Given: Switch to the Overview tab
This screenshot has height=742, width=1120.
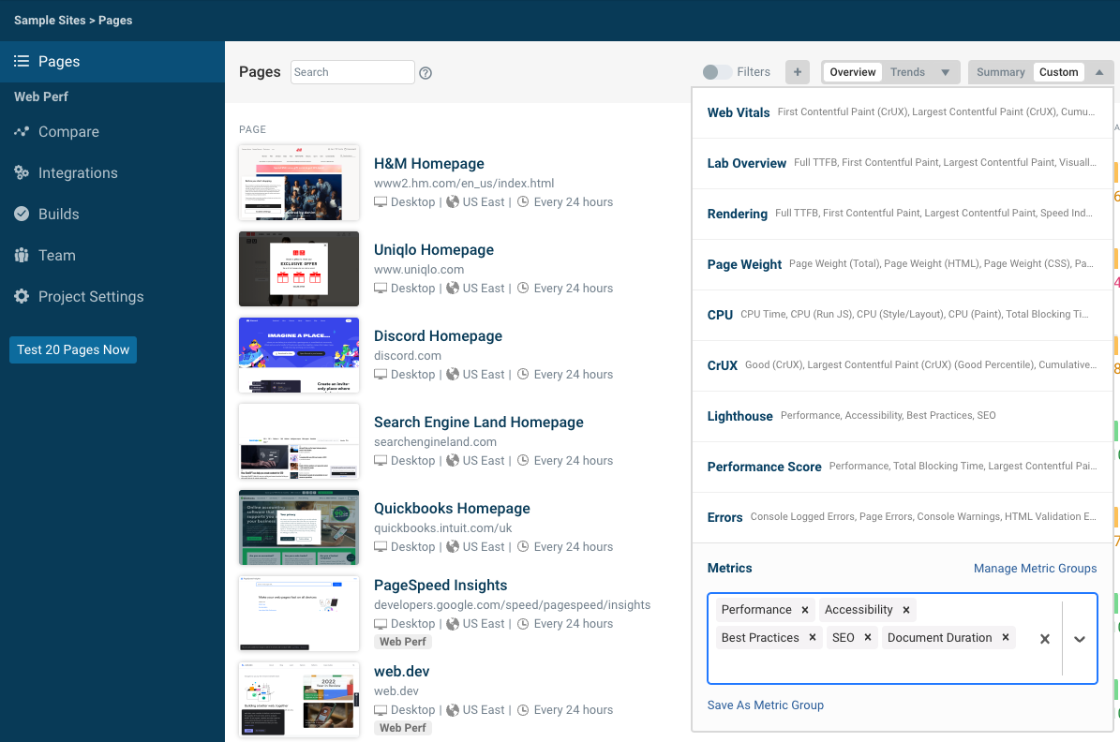Looking at the screenshot, I should (853, 72).
